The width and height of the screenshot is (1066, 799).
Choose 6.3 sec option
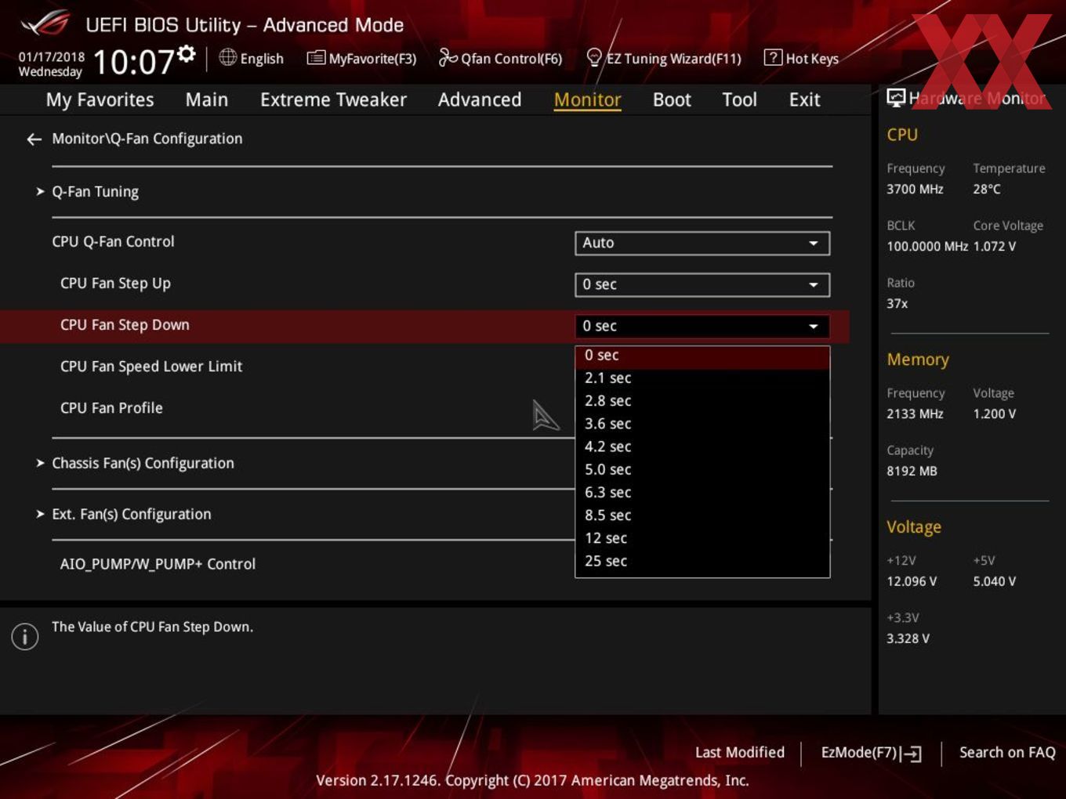coord(702,493)
